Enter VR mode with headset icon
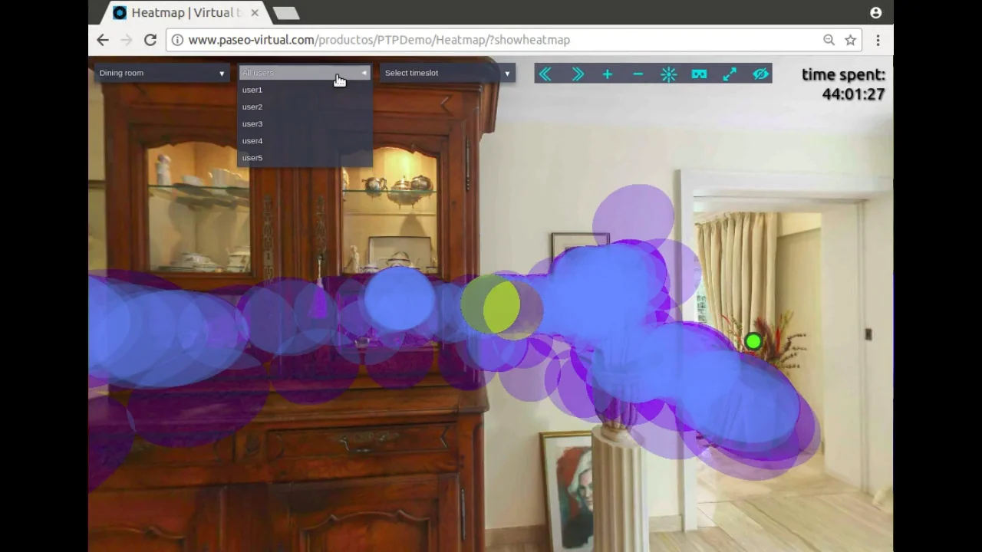Screen dimensions: 982x552 [x=699, y=74]
